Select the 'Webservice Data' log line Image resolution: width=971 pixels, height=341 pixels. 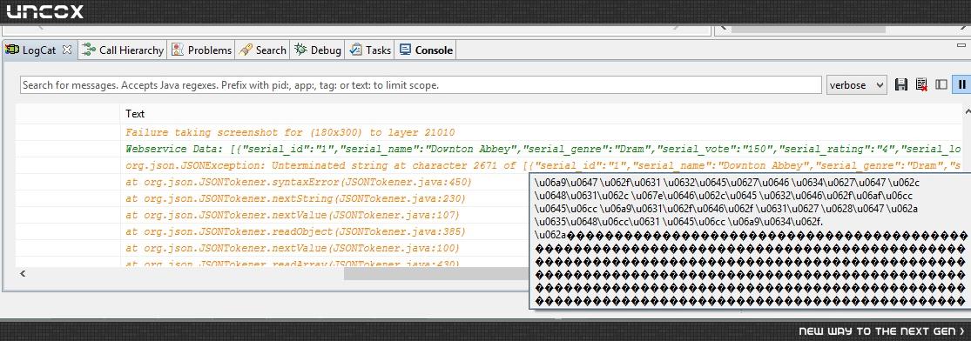543,149
